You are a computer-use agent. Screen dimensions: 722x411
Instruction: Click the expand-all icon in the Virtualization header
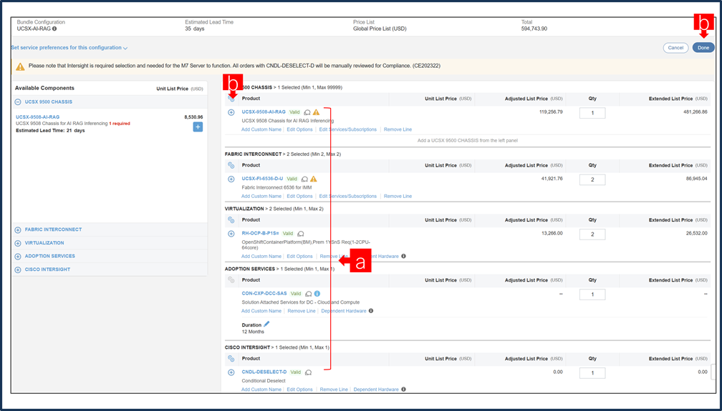231,220
